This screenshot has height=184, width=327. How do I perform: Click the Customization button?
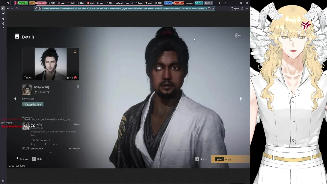33,104
